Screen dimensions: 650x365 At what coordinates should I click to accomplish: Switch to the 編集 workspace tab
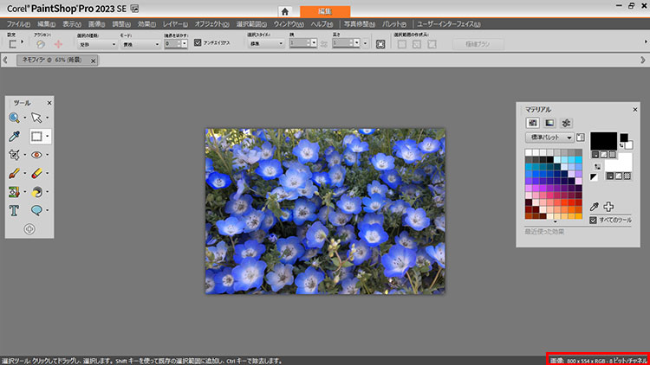(x=327, y=10)
